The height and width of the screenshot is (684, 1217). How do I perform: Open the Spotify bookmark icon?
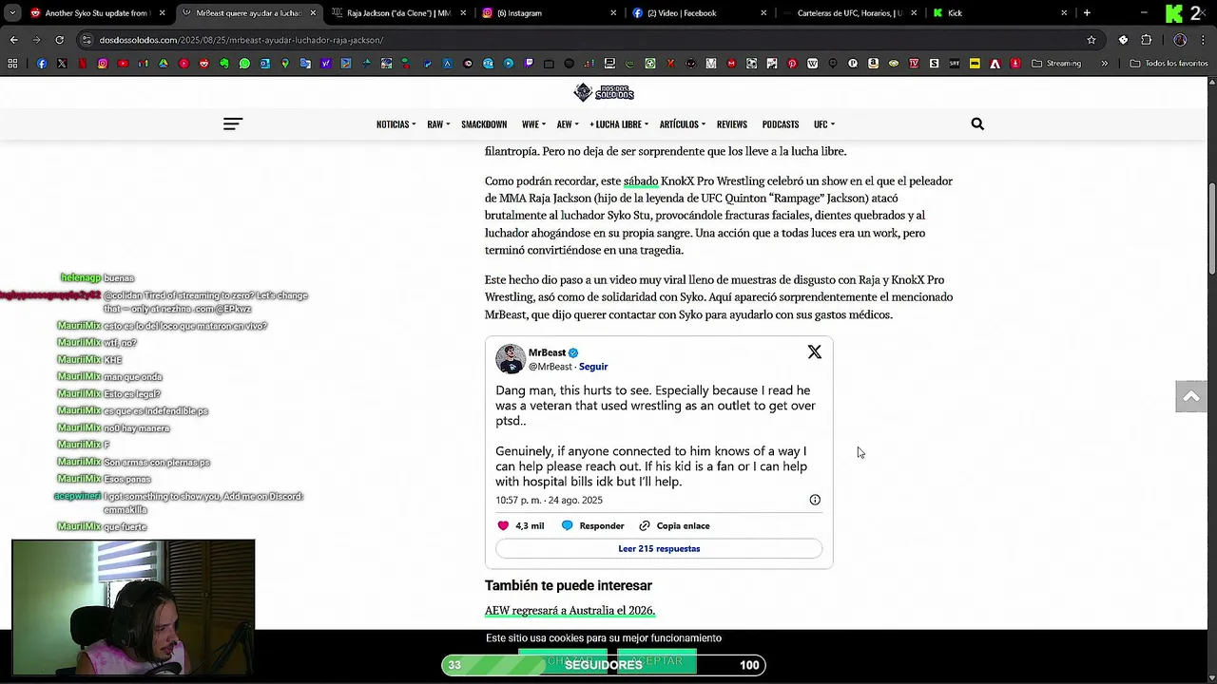(569, 64)
